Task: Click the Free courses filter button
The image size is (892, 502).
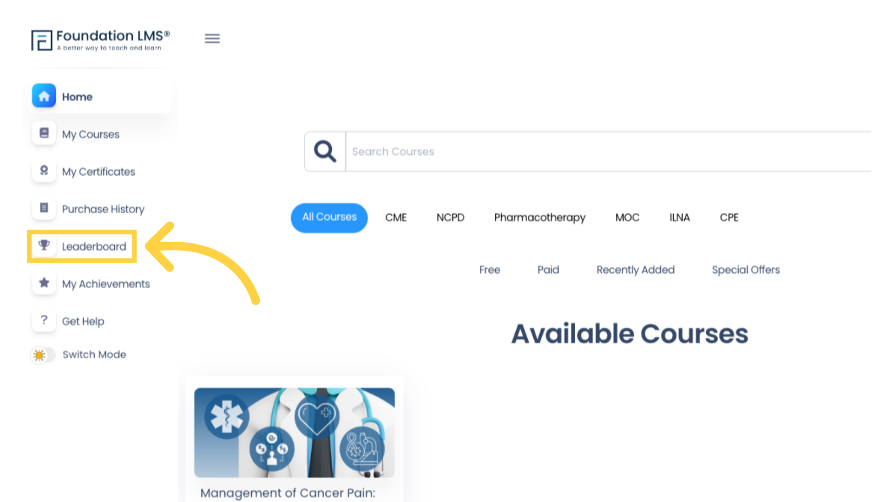Action: (490, 270)
